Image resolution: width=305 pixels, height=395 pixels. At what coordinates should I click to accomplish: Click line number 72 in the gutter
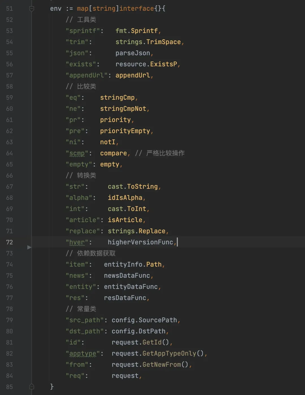pos(10,242)
